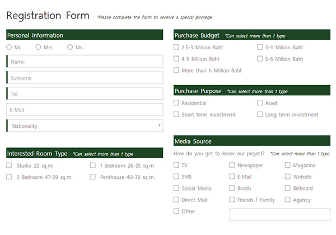Tick the Friends / Family checkbox
The height and width of the screenshot is (235, 336).
point(232,200)
